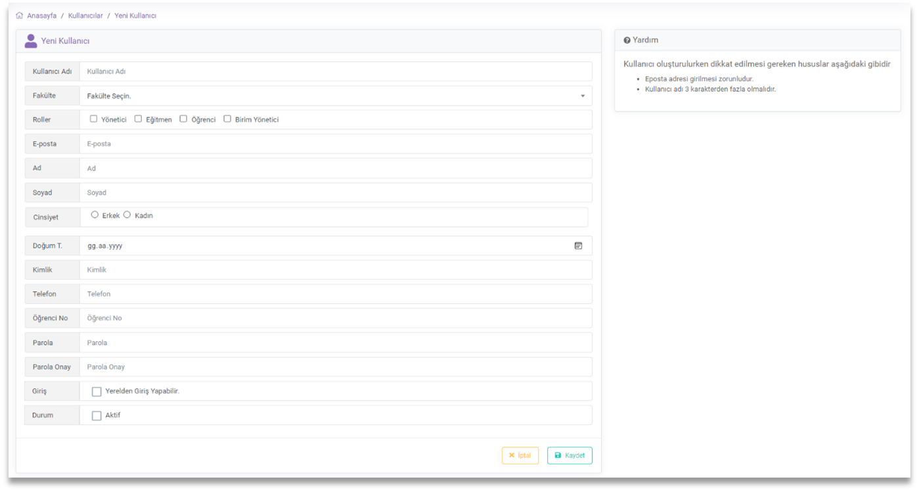Open the Fakülte Seçin dropdown
Viewport: 919px width, 492px height.
click(335, 96)
